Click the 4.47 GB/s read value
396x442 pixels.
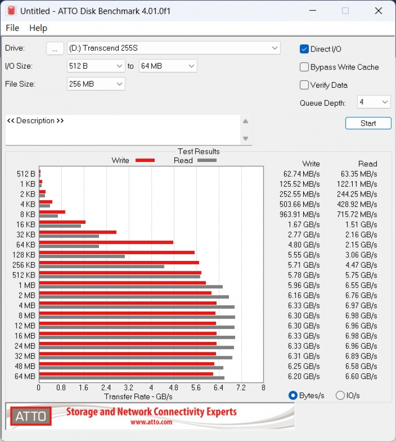point(361,265)
